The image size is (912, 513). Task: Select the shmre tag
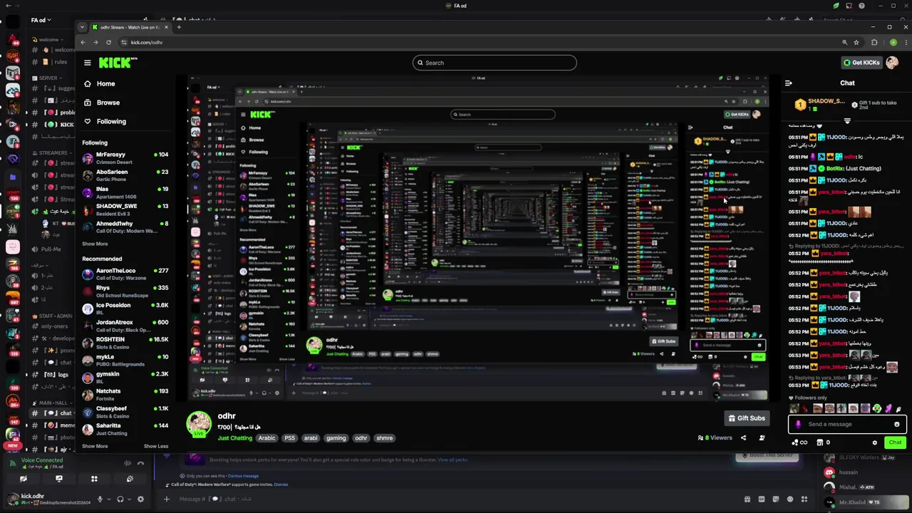[385, 438]
